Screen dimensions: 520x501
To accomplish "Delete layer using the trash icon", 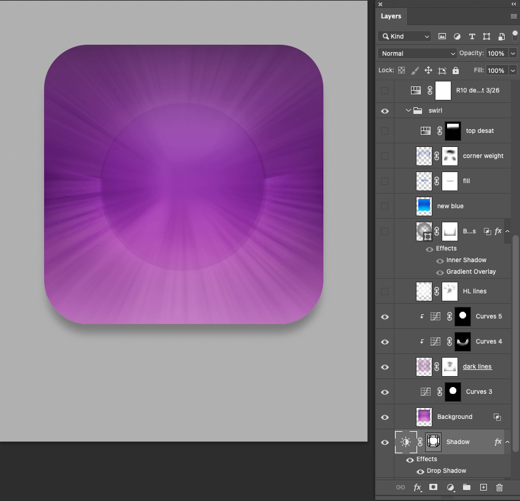I will [499, 488].
